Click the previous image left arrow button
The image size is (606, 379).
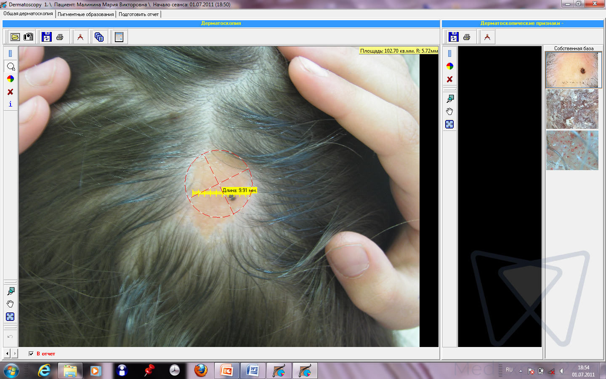7,353
